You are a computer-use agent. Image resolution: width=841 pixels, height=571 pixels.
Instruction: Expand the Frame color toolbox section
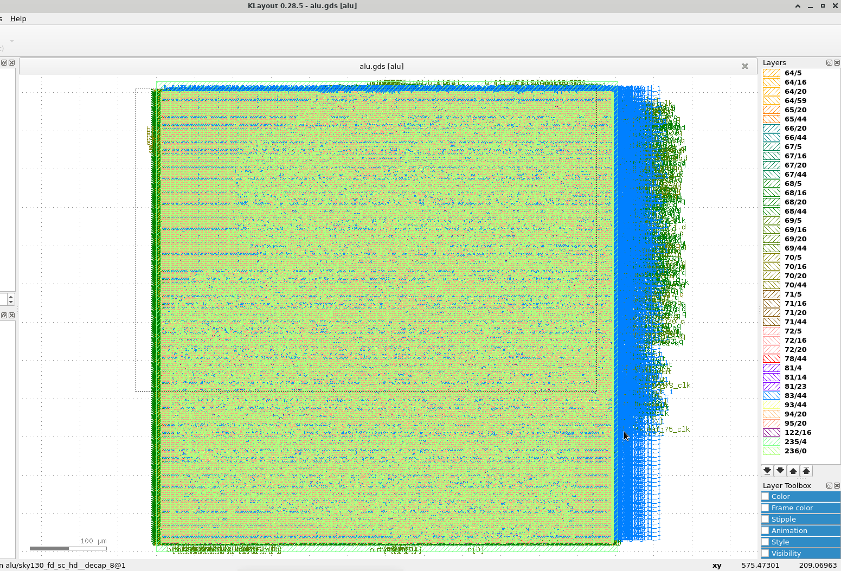point(801,508)
